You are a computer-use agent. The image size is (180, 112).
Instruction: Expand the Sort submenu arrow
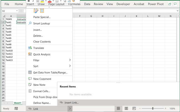pos(70,66)
